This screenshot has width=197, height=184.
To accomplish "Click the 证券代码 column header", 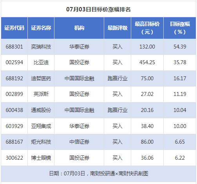I will [14, 28].
